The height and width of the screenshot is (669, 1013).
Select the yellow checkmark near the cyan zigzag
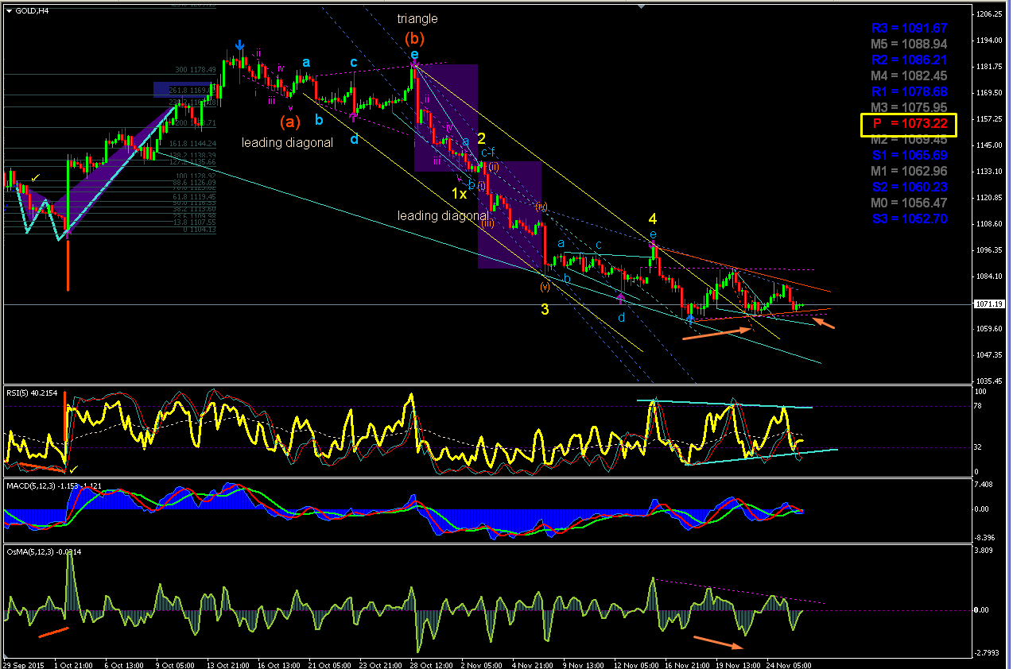pyautogui.click(x=35, y=178)
